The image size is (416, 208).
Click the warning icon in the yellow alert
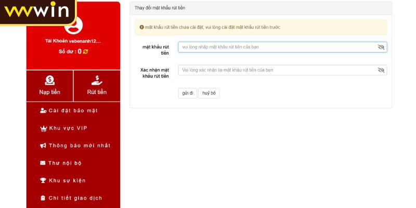point(141,27)
